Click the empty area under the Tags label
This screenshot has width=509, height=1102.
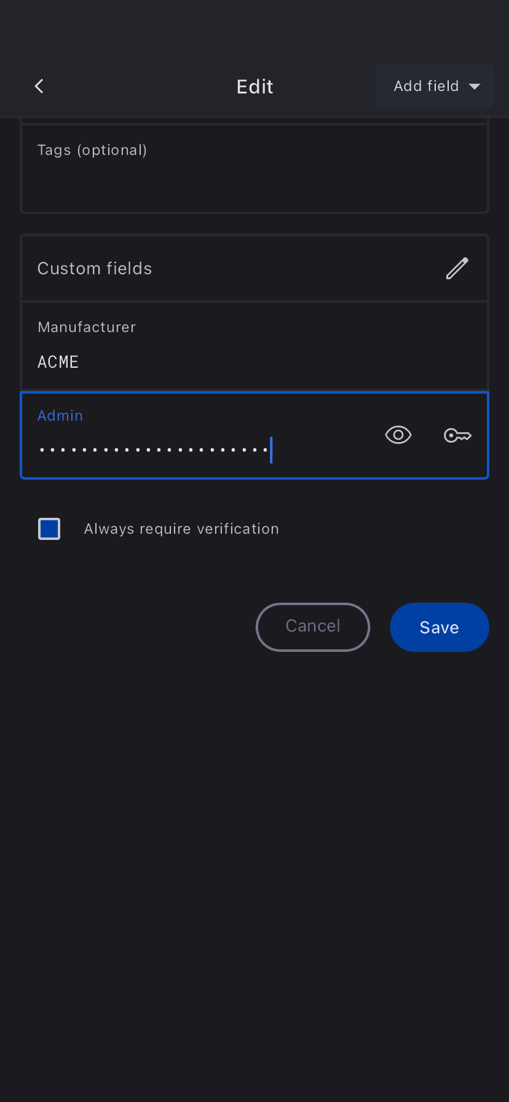click(x=246, y=188)
